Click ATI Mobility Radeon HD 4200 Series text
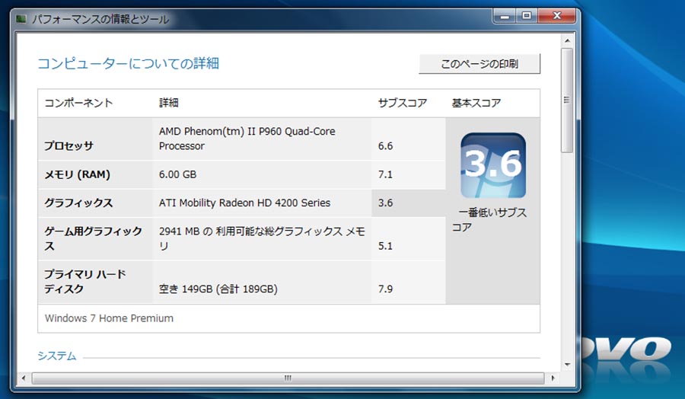This screenshot has width=685, height=399. 244,203
